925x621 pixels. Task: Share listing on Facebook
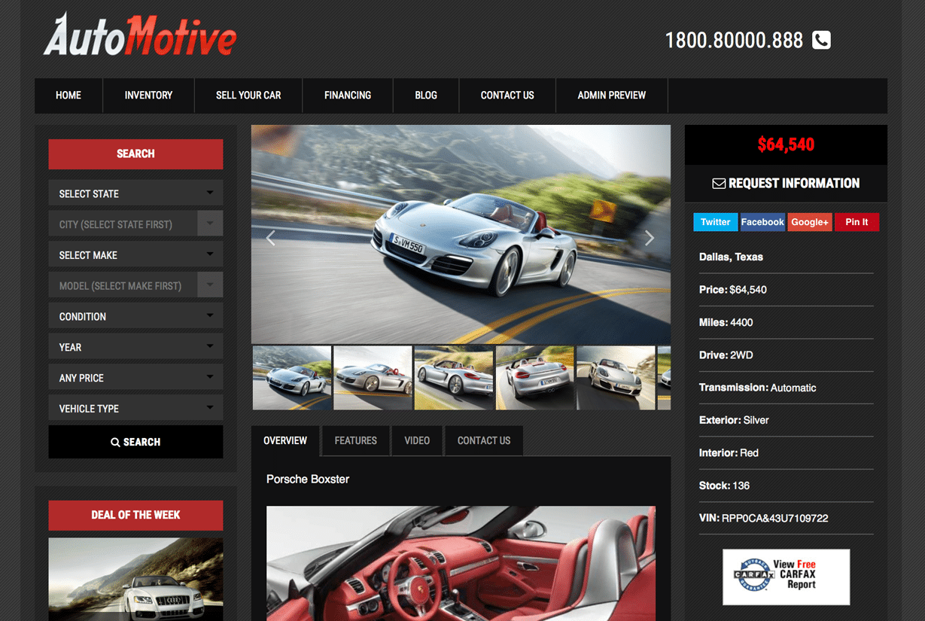click(x=762, y=222)
